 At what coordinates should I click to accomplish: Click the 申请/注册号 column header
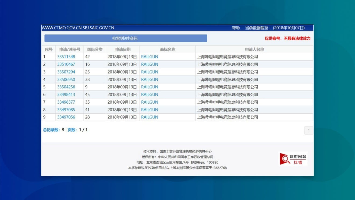pyautogui.click(x=70, y=49)
